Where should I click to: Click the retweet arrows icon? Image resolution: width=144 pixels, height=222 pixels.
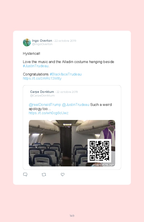click(x=44, y=174)
